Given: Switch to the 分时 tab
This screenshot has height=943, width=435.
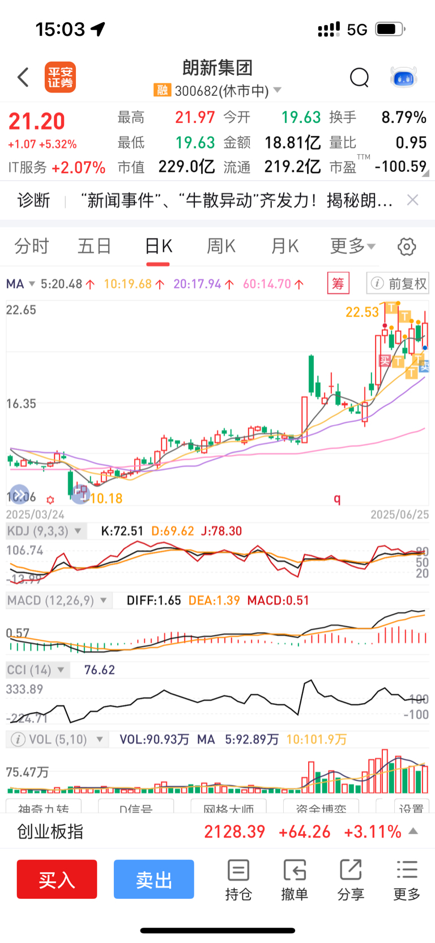Looking at the screenshot, I should coord(32,247).
